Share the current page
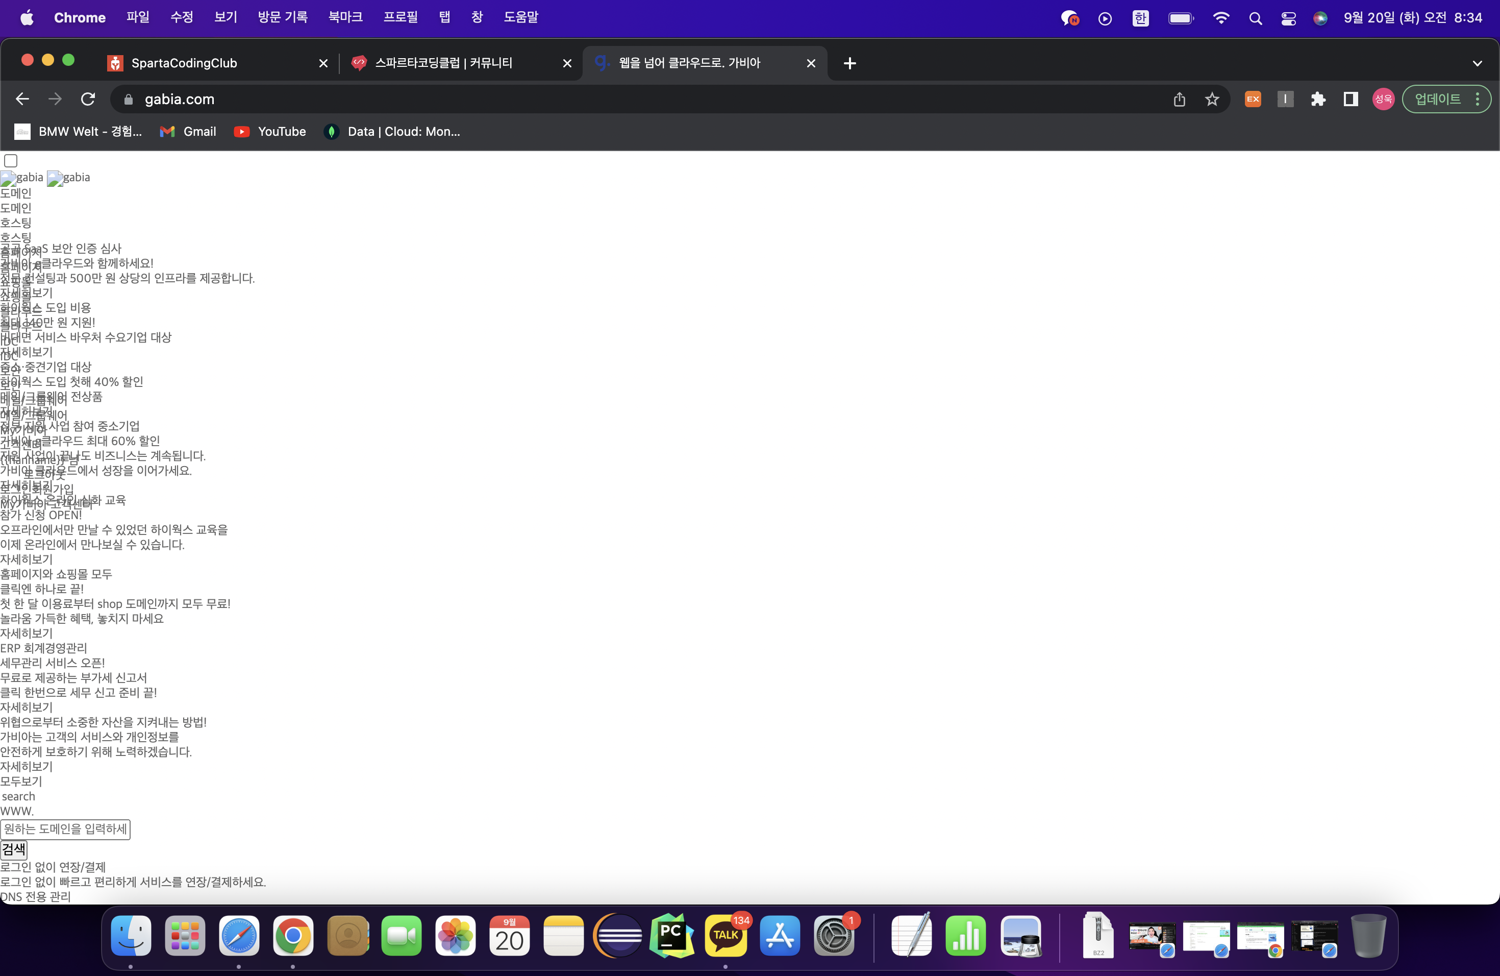 [1179, 99]
